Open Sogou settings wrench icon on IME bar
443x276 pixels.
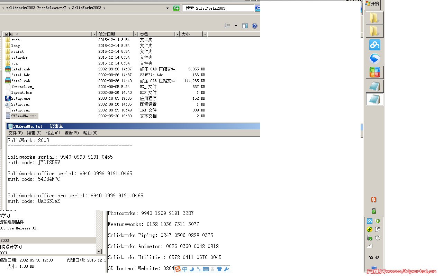tap(227, 269)
